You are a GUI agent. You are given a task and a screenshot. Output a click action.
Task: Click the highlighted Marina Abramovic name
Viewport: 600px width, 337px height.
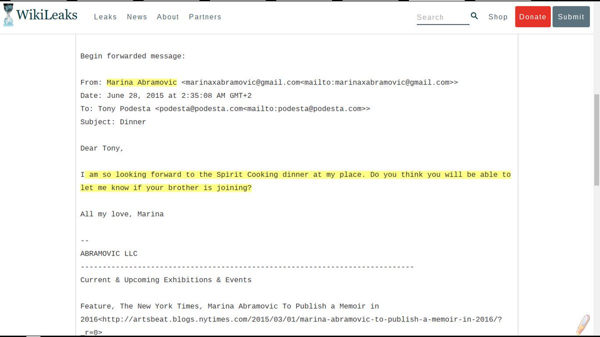click(x=142, y=82)
